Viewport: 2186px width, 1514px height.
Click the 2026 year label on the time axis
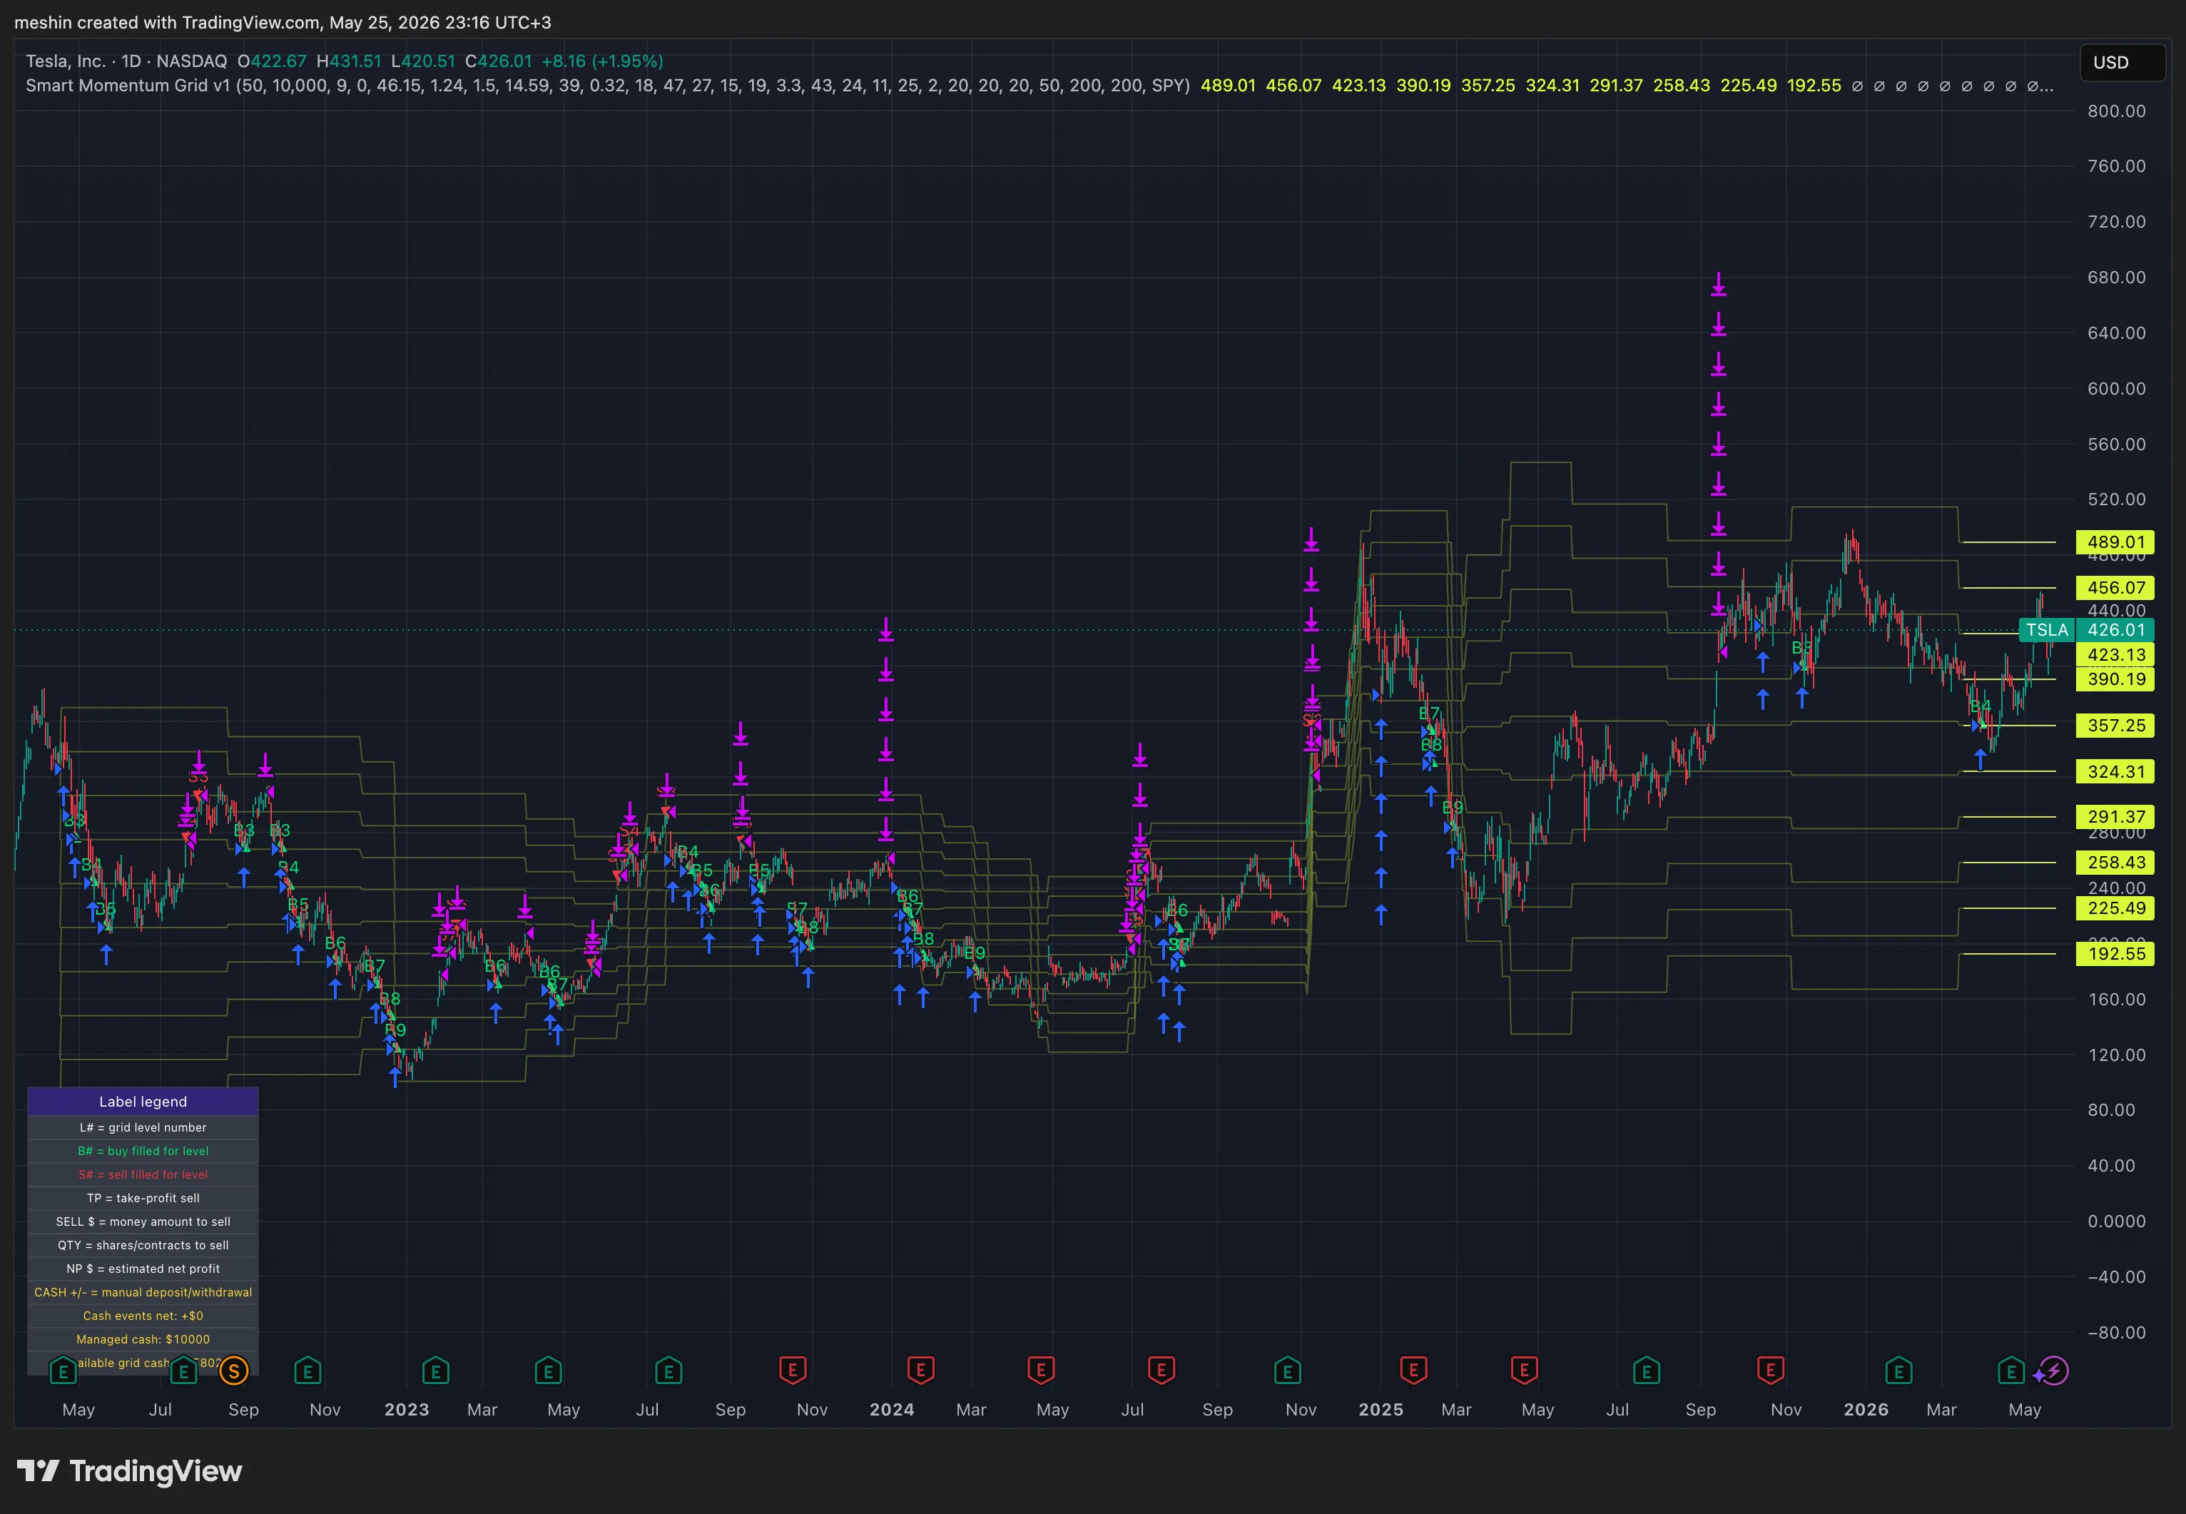[1866, 1410]
